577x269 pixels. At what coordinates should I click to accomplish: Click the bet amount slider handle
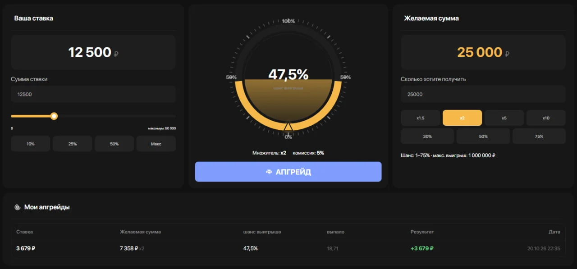tap(54, 116)
